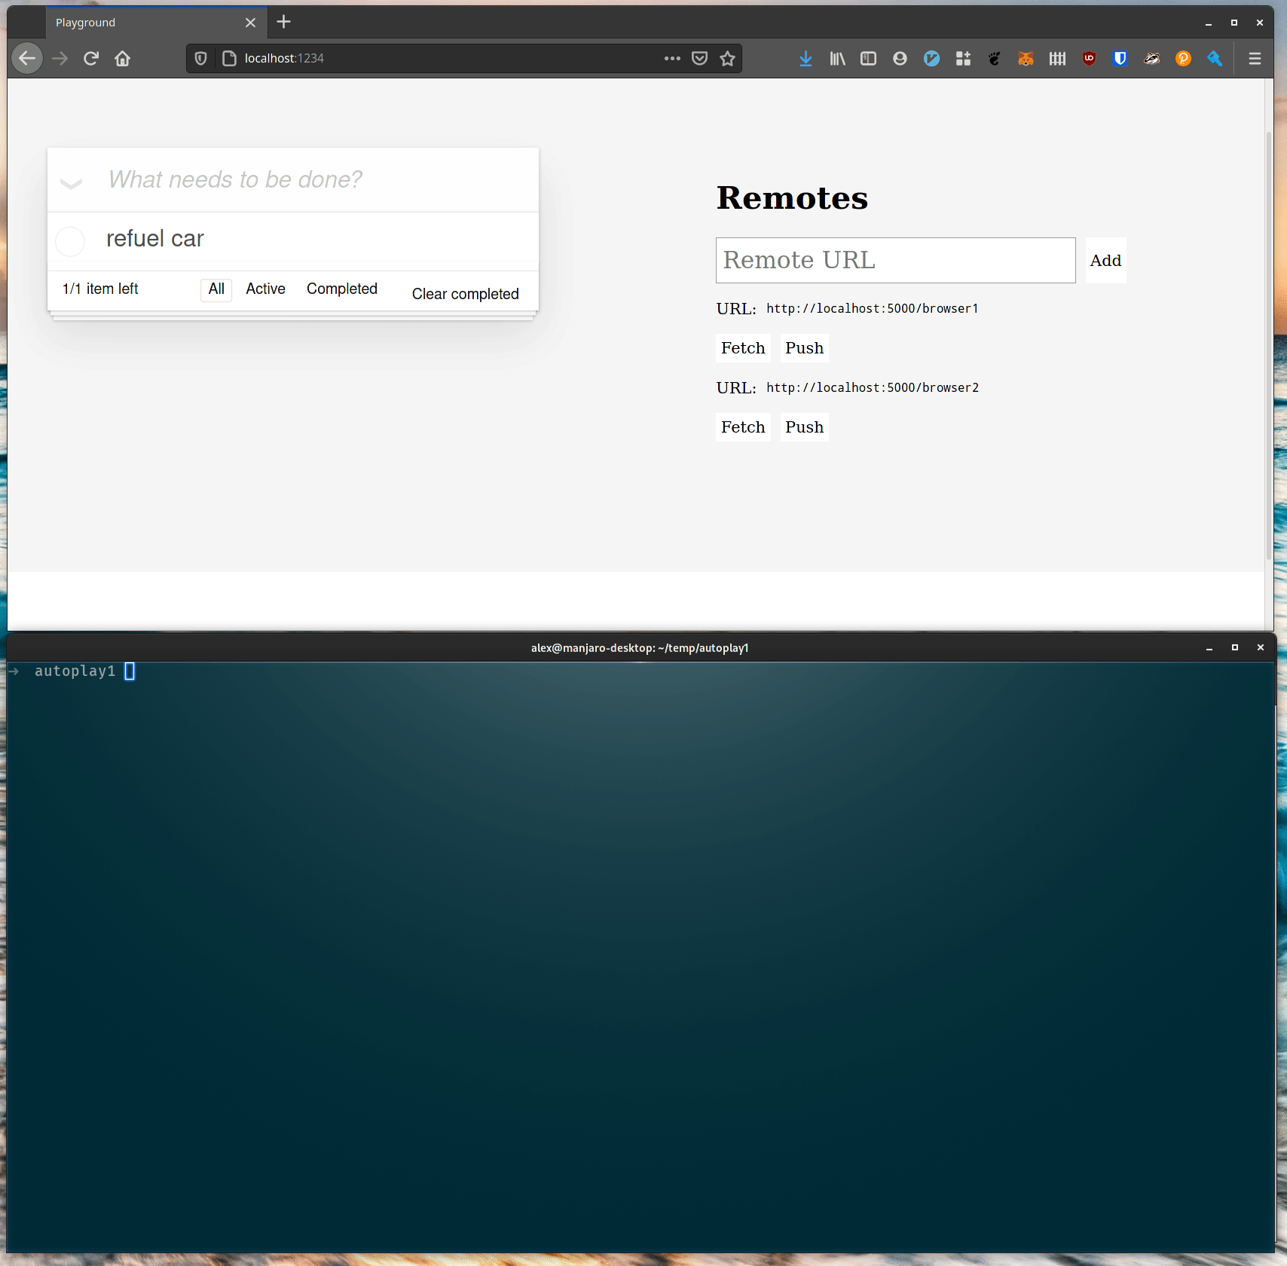Toggle all todos with chevron
The width and height of the screenshot is (1287, 1266).
(x=71, y=182)
